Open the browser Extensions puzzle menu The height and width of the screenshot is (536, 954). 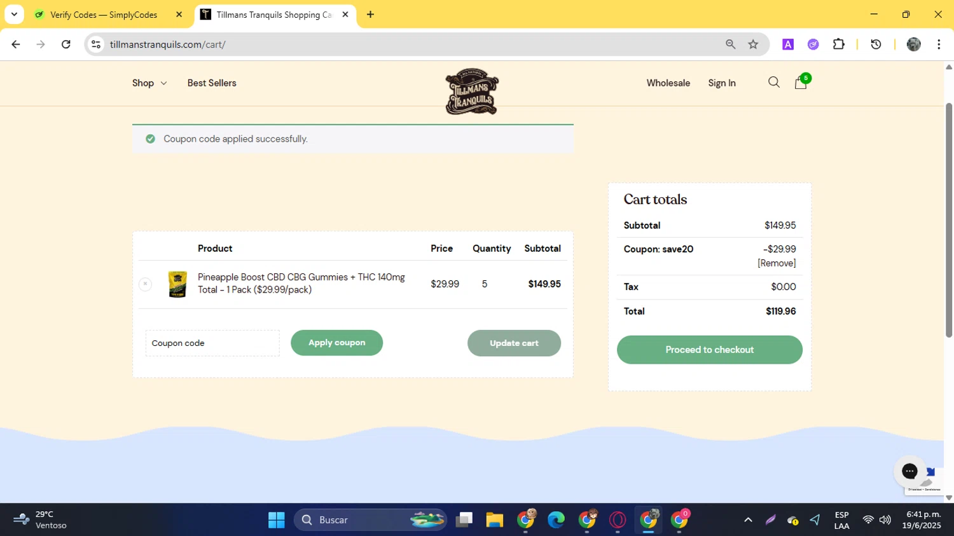pyautogui.click(x=839, y=45)
